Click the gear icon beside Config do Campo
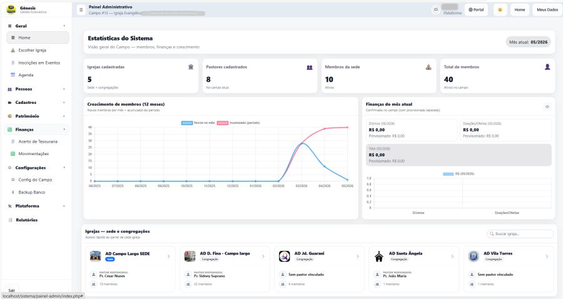Screen dimensions: 563x299 tap(13, 180)
